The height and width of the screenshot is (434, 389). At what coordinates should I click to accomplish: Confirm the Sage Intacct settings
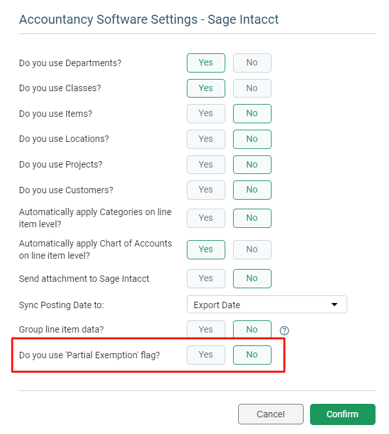[x=343, y=414]
